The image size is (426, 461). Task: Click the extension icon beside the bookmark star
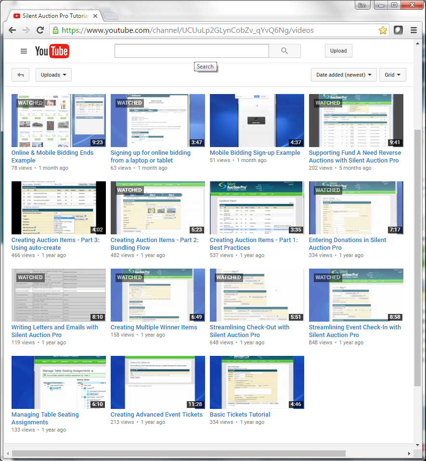tap(398, 30)
